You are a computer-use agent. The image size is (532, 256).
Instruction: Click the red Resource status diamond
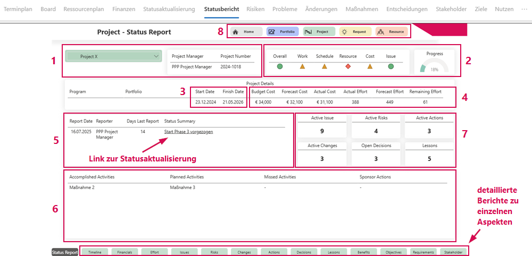pyautogui.click(x=348, y=66)
